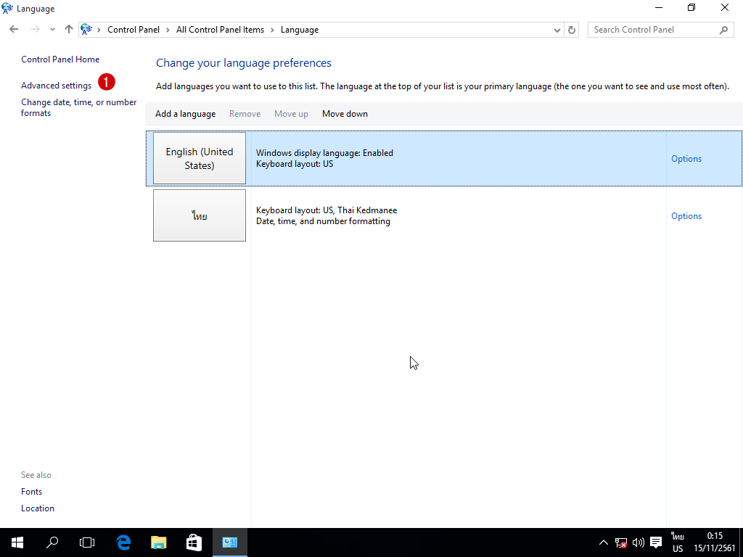Open File Explorer from the taskbar
The width and height of the screenshot is (743, 557).
click(158, 542)
